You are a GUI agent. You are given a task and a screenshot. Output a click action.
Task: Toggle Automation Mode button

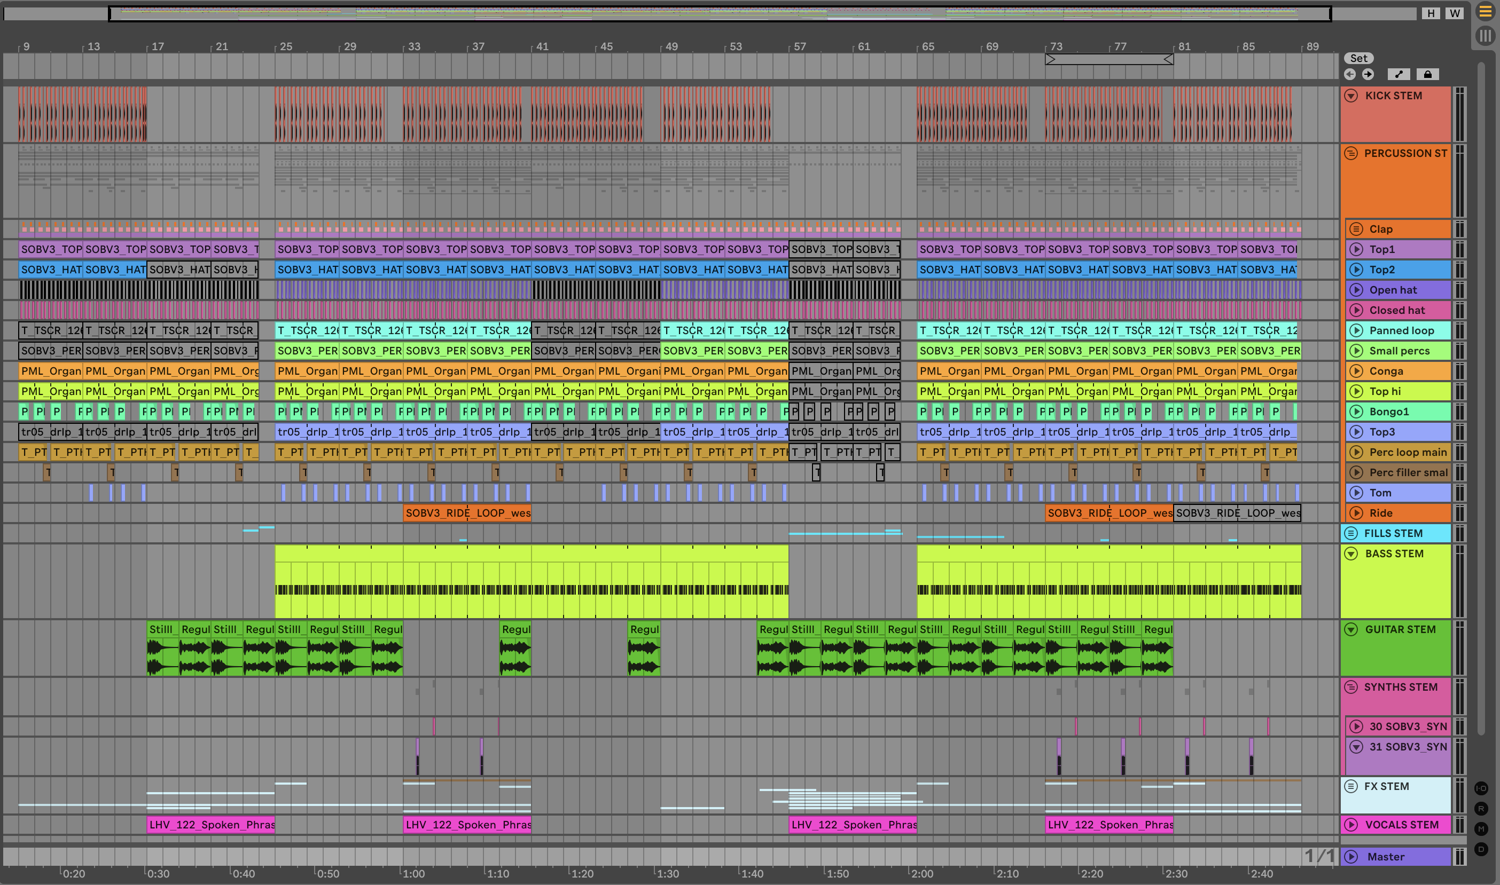pyautogui.click(x=1399, y=75)
